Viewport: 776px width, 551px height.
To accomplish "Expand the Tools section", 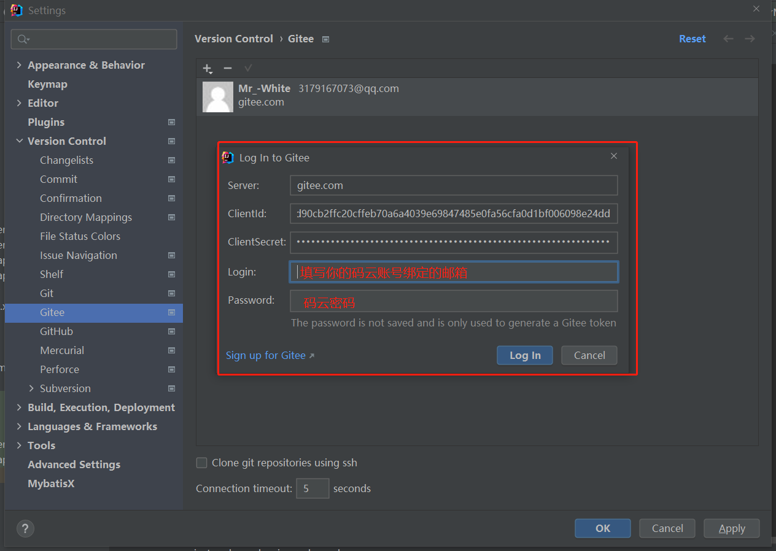I will coord(19,445).
